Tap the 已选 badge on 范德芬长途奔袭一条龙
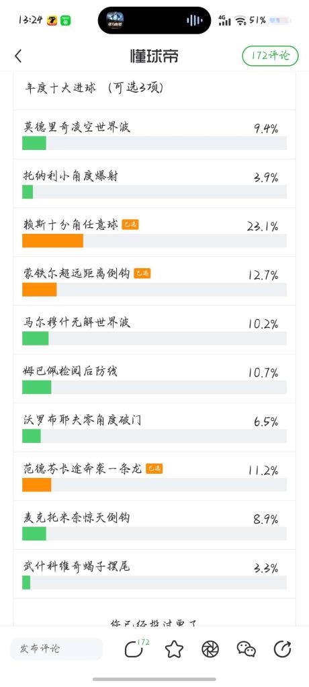Image resolution: width=309 pixels, height=687 pixels. pyautogui.click(x=154, y=469)
